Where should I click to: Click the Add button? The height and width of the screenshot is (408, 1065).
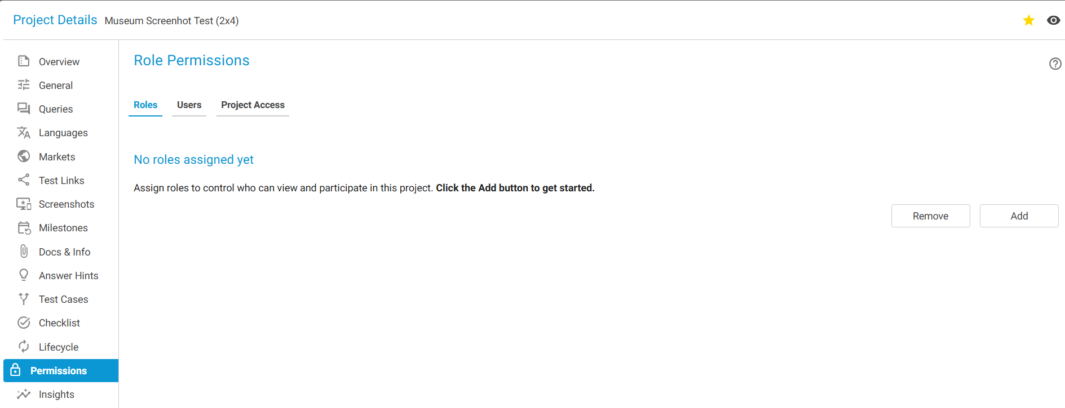click(1019, 216)
